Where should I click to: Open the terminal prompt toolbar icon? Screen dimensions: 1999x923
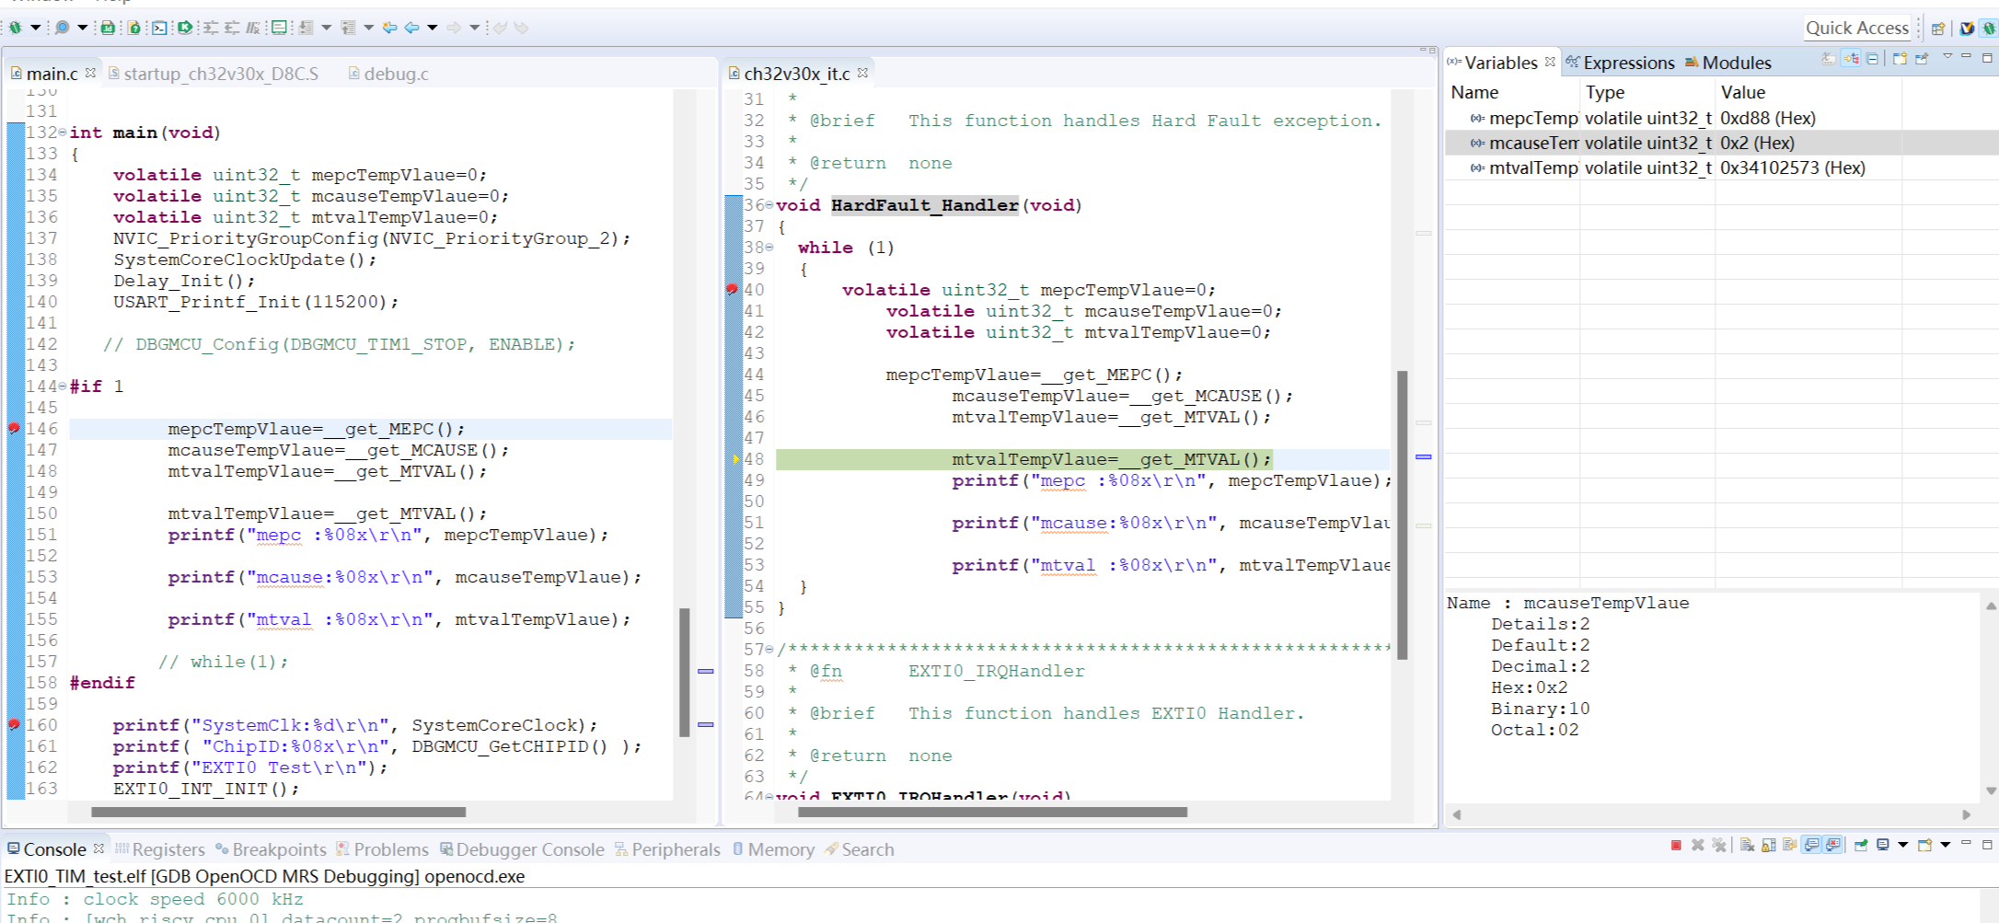pyautogui.click(x=159, y=28)
